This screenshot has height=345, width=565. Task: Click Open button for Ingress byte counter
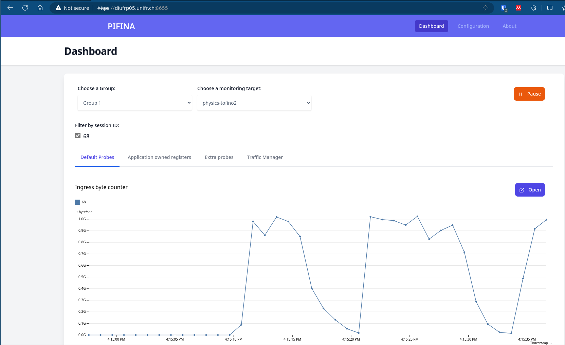530,190
